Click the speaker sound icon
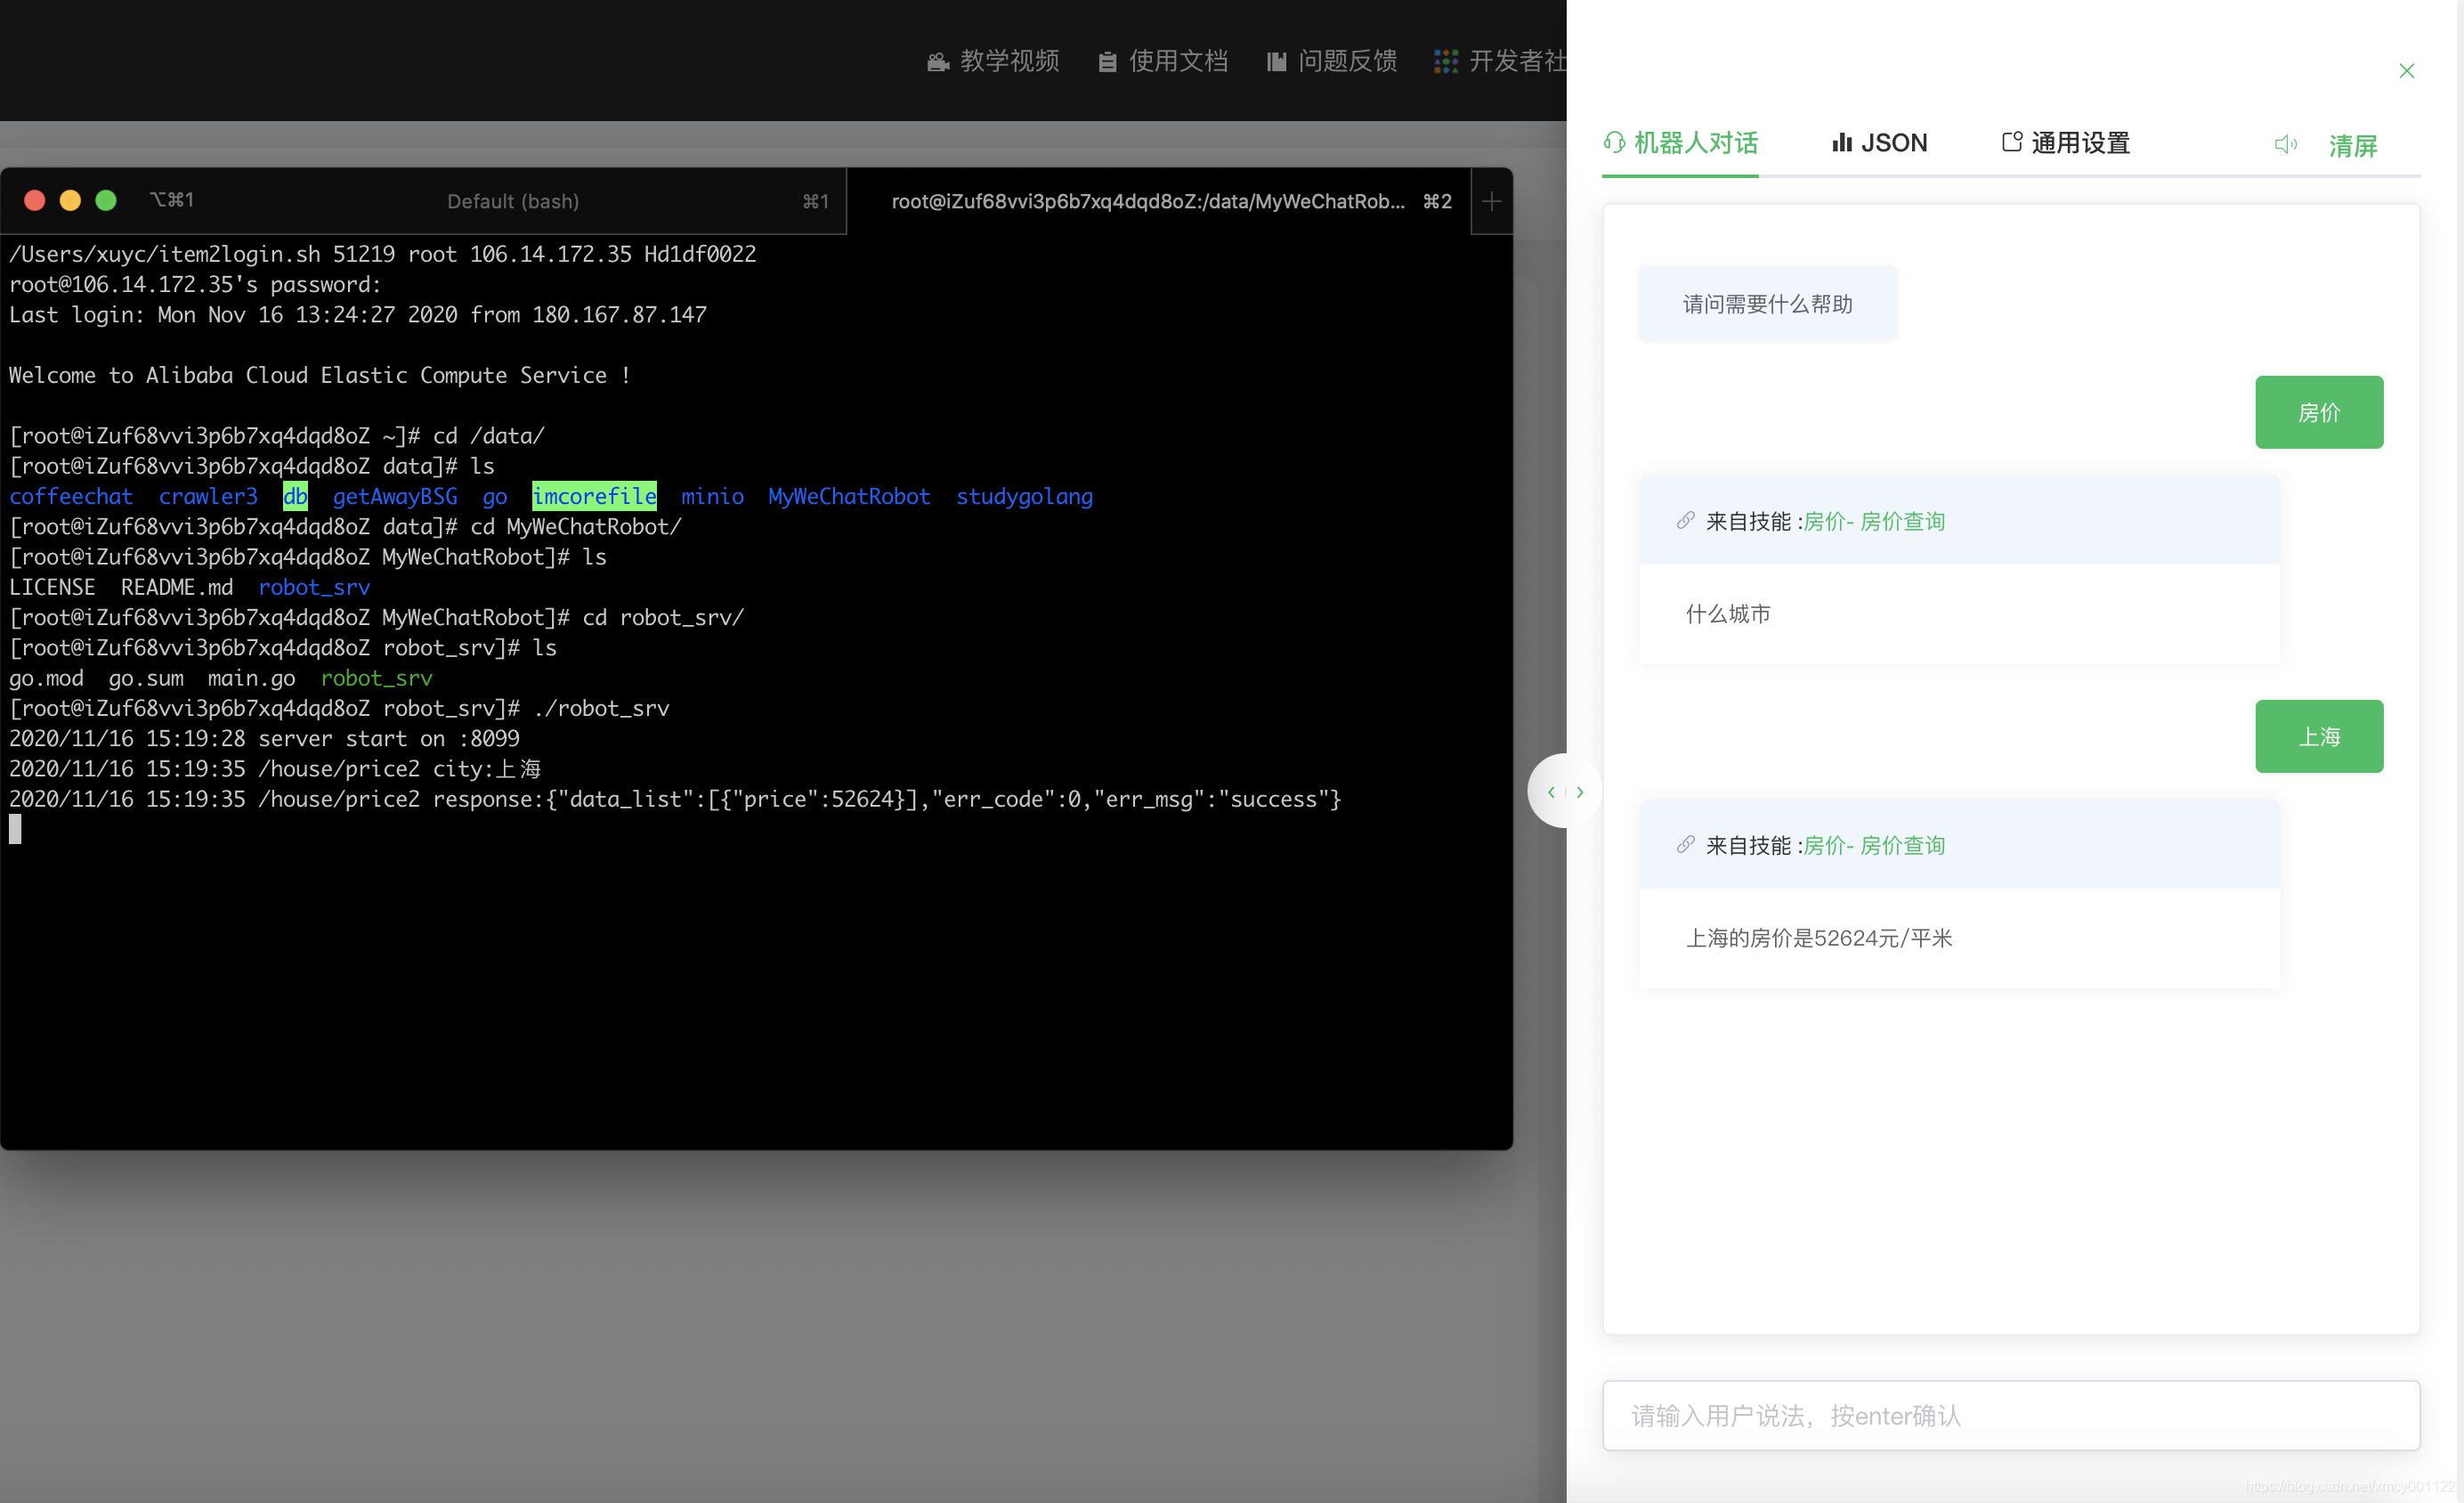Screen dimensions: 2464x1503 point(2285,144)
